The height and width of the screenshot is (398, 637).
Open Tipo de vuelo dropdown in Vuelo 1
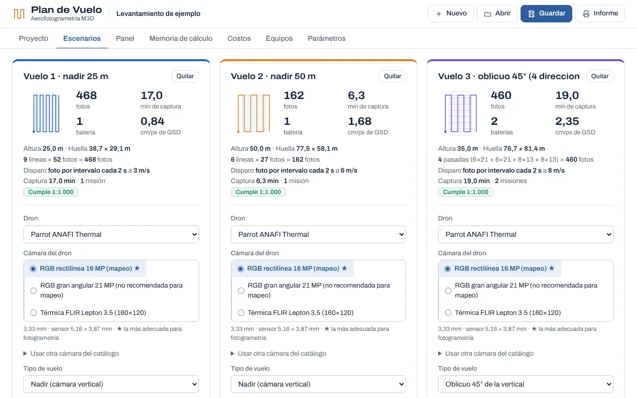pyautogui.click(x=111, y=384)
